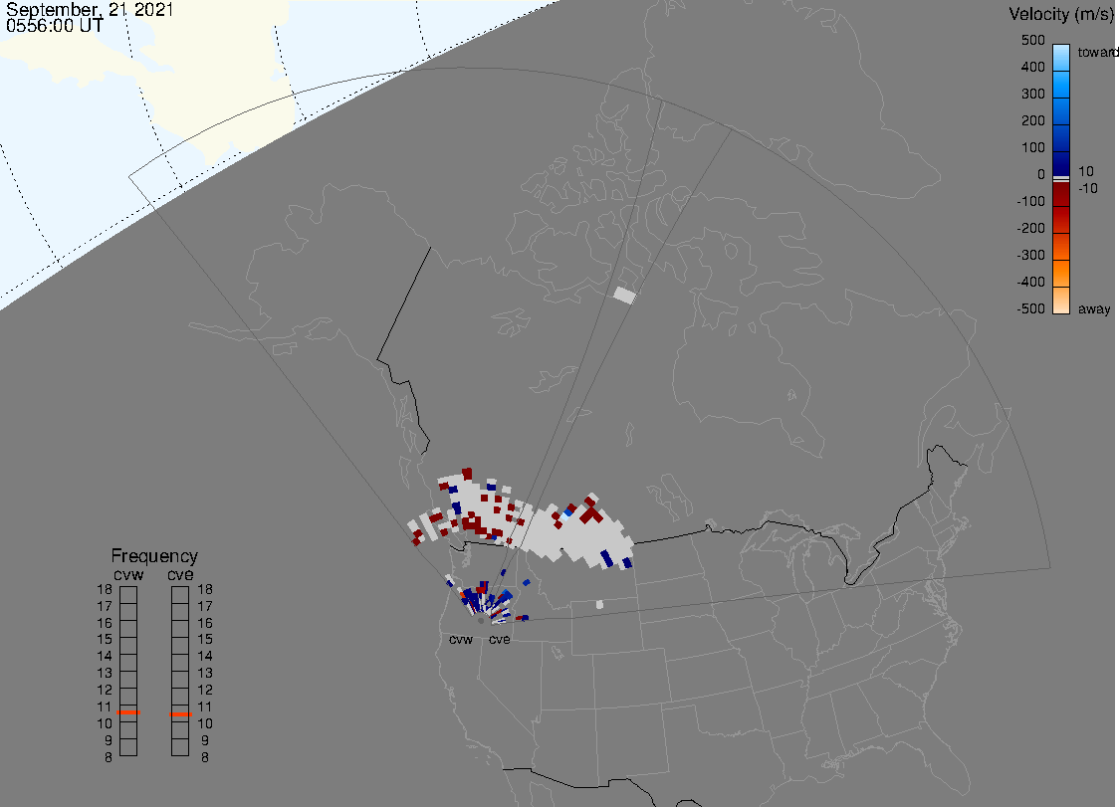The width and height of the screenshot is (1119, 807).
Task: Click the cvw column header in Frequency legend
Action: coord(127,574)
